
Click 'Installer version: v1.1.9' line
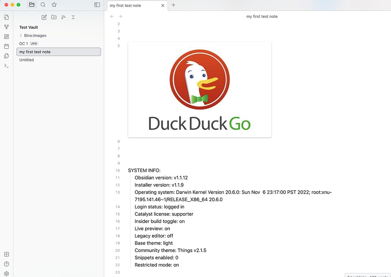(159, 185)
